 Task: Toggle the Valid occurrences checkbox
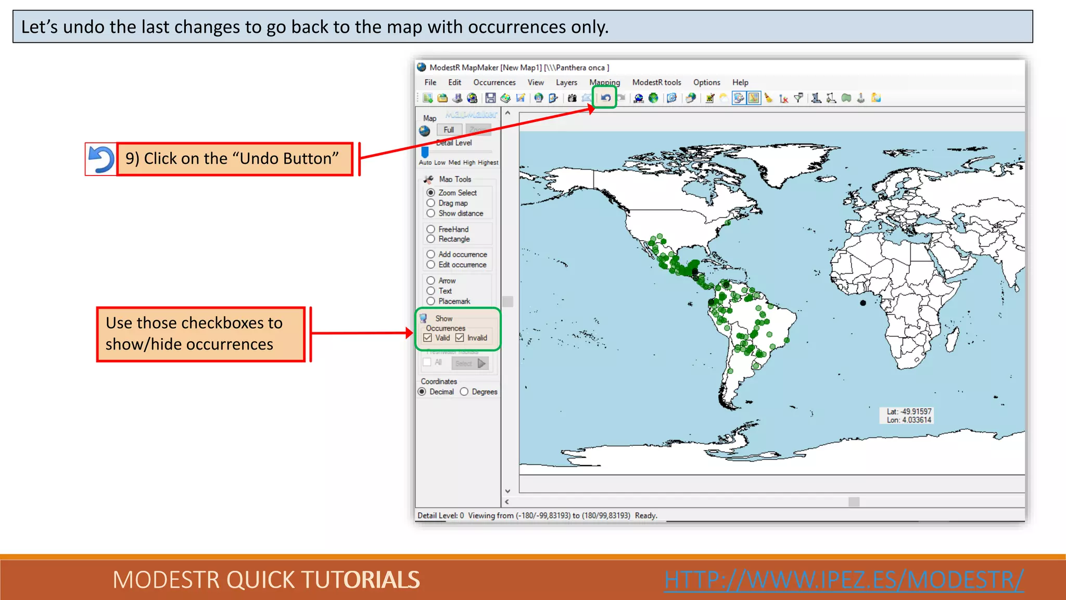pos(428,337)
